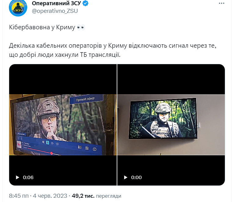Click the channel list icon on the TV overlay

(x=80, y=147)
